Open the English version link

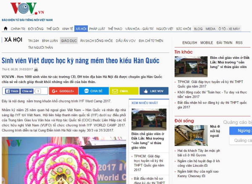pos(190,42)
